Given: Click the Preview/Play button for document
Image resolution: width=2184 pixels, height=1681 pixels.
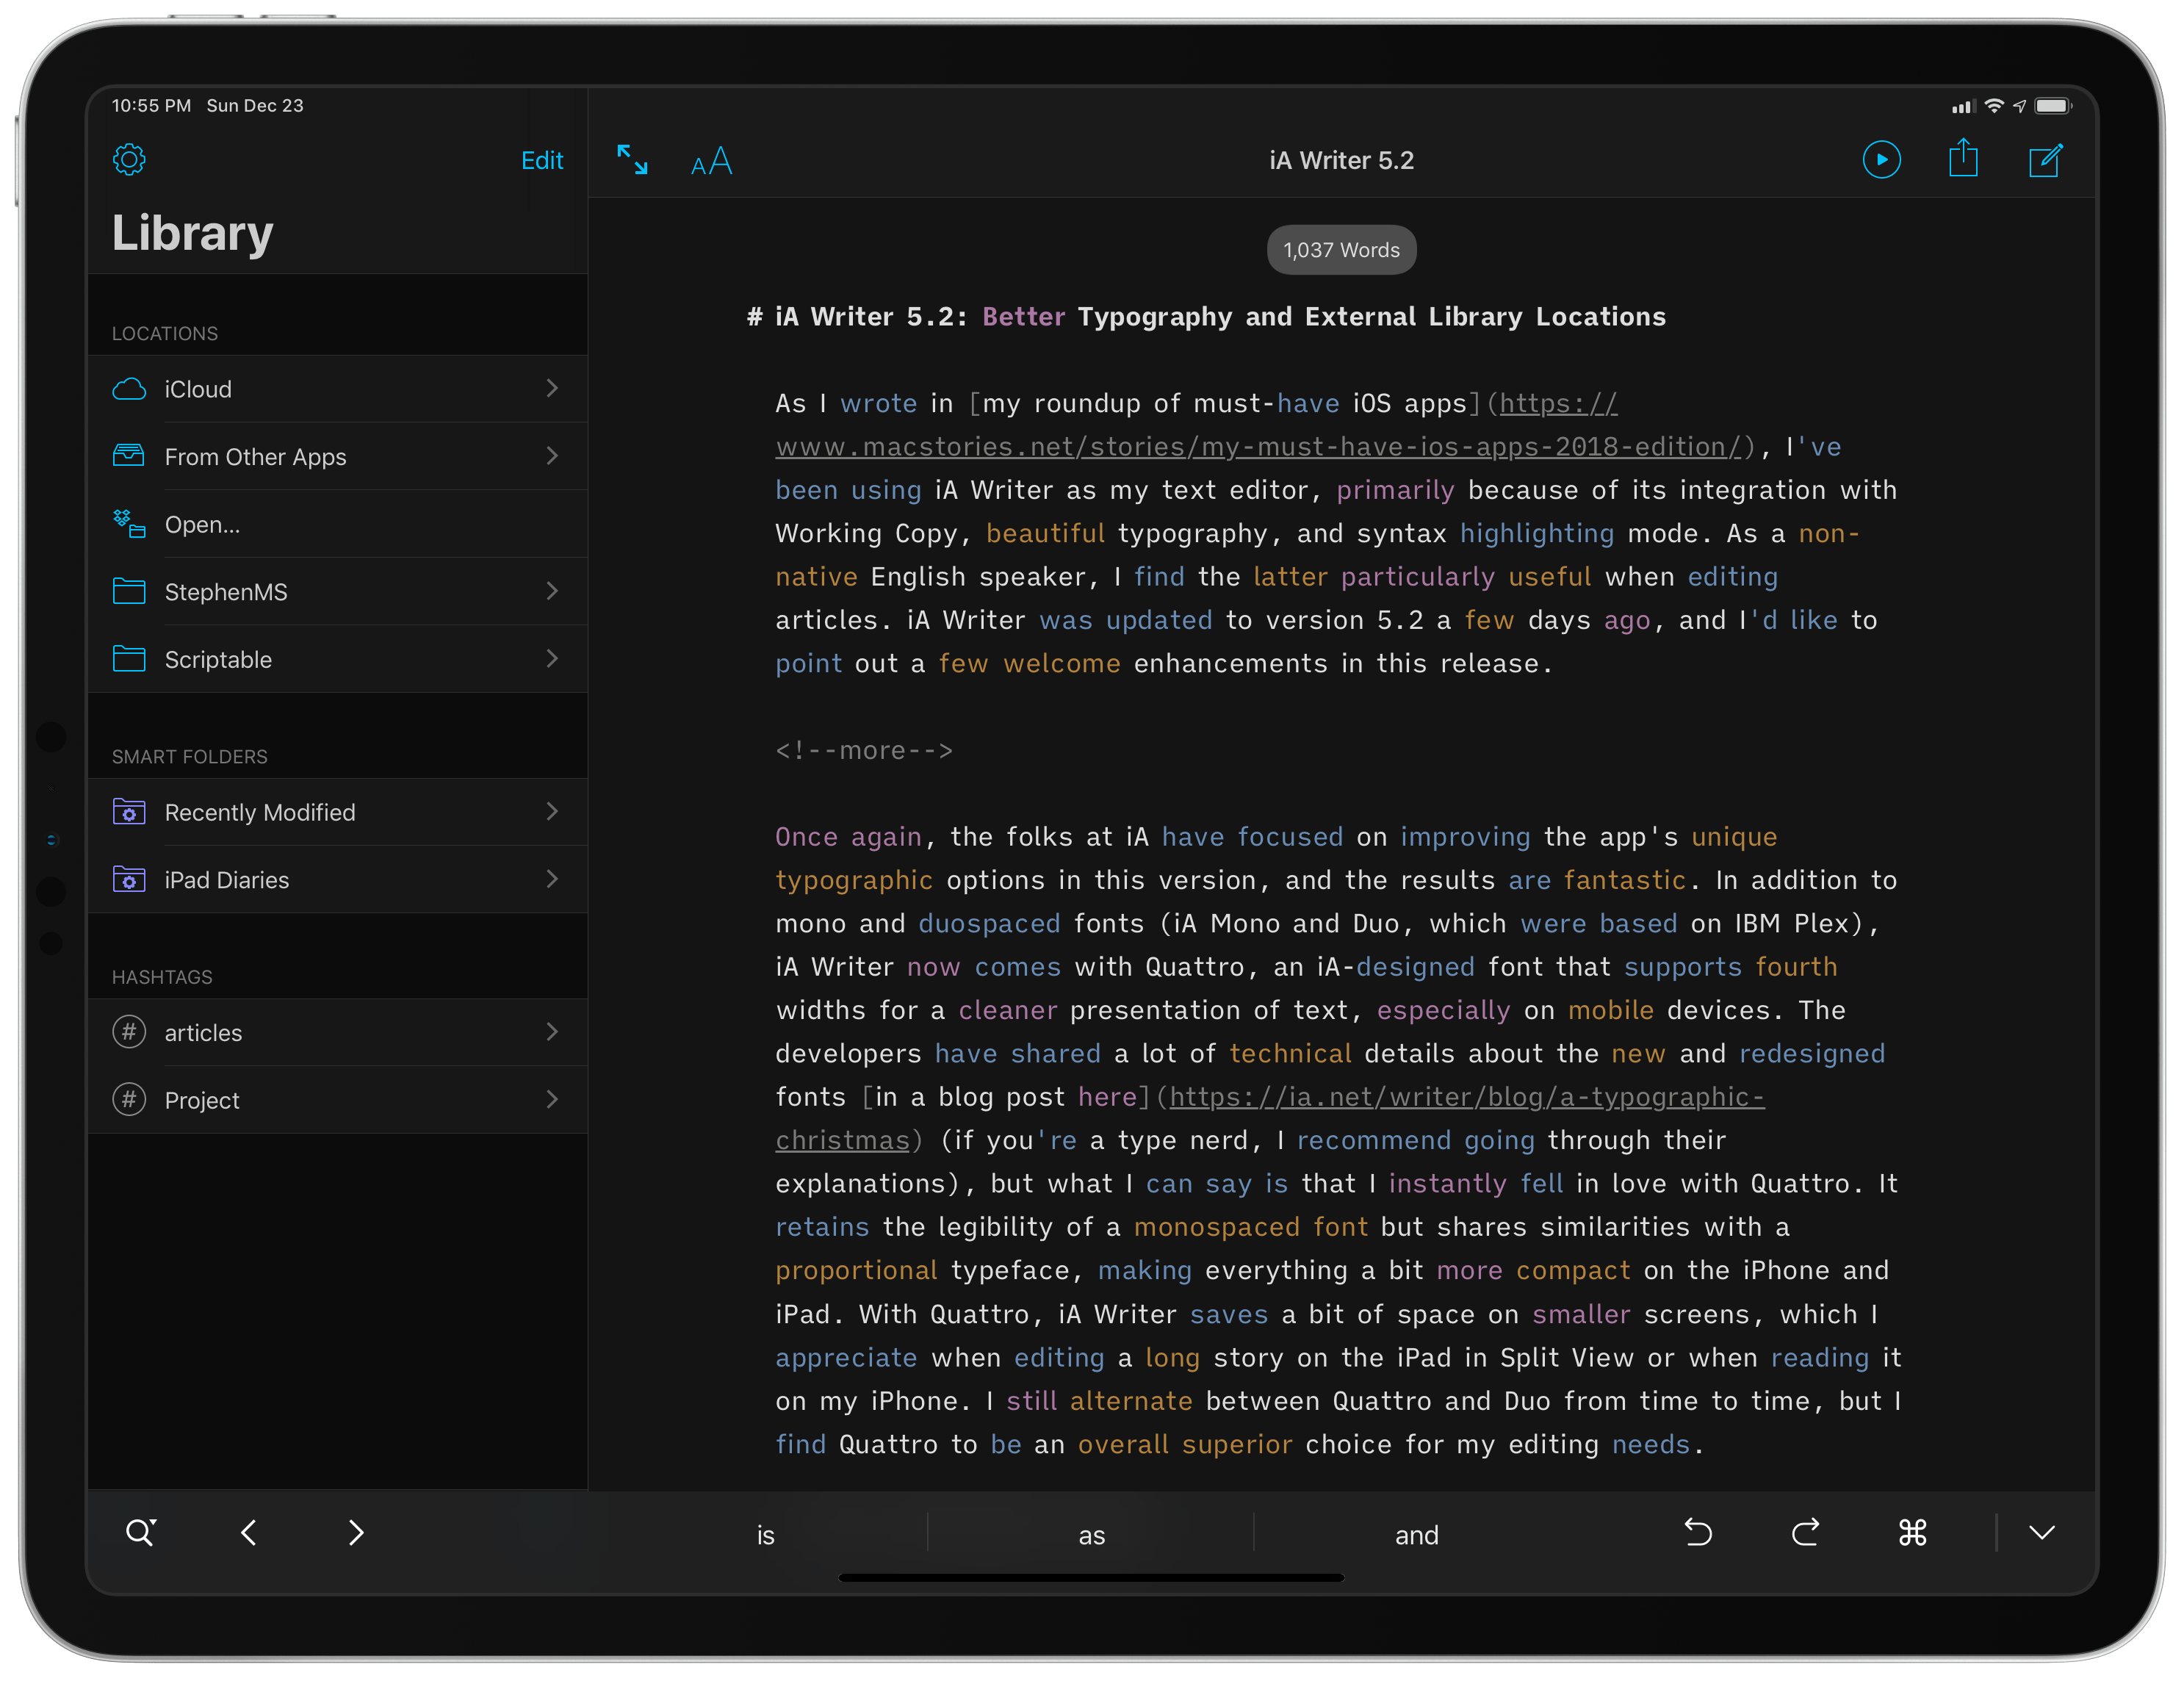Looking at the screenshot, I should 1882,162.
